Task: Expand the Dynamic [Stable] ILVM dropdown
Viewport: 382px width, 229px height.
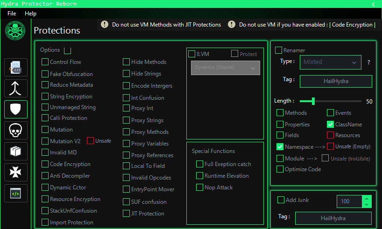Action: coord(225,68)
